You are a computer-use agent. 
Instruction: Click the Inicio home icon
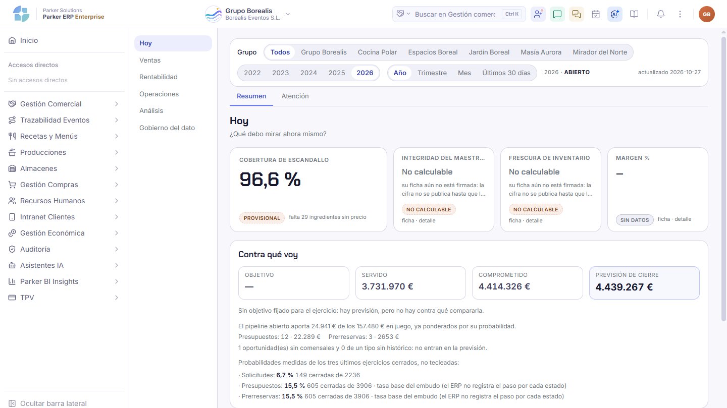pos(12,40)
